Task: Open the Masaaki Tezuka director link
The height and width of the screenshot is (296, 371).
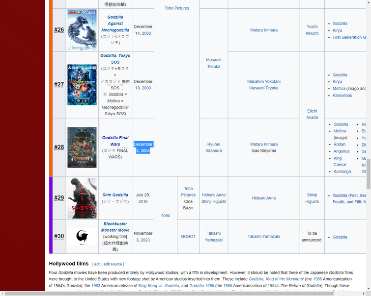Action: (x=214, y=63)
